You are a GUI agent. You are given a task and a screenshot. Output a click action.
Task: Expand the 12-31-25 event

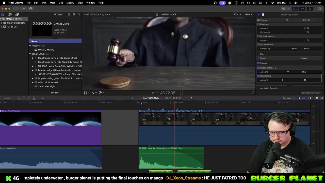point(2,27)
